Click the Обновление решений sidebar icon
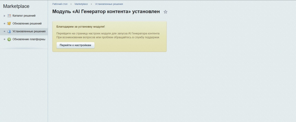This screenshot has width=296, height=122. [9, 24]
